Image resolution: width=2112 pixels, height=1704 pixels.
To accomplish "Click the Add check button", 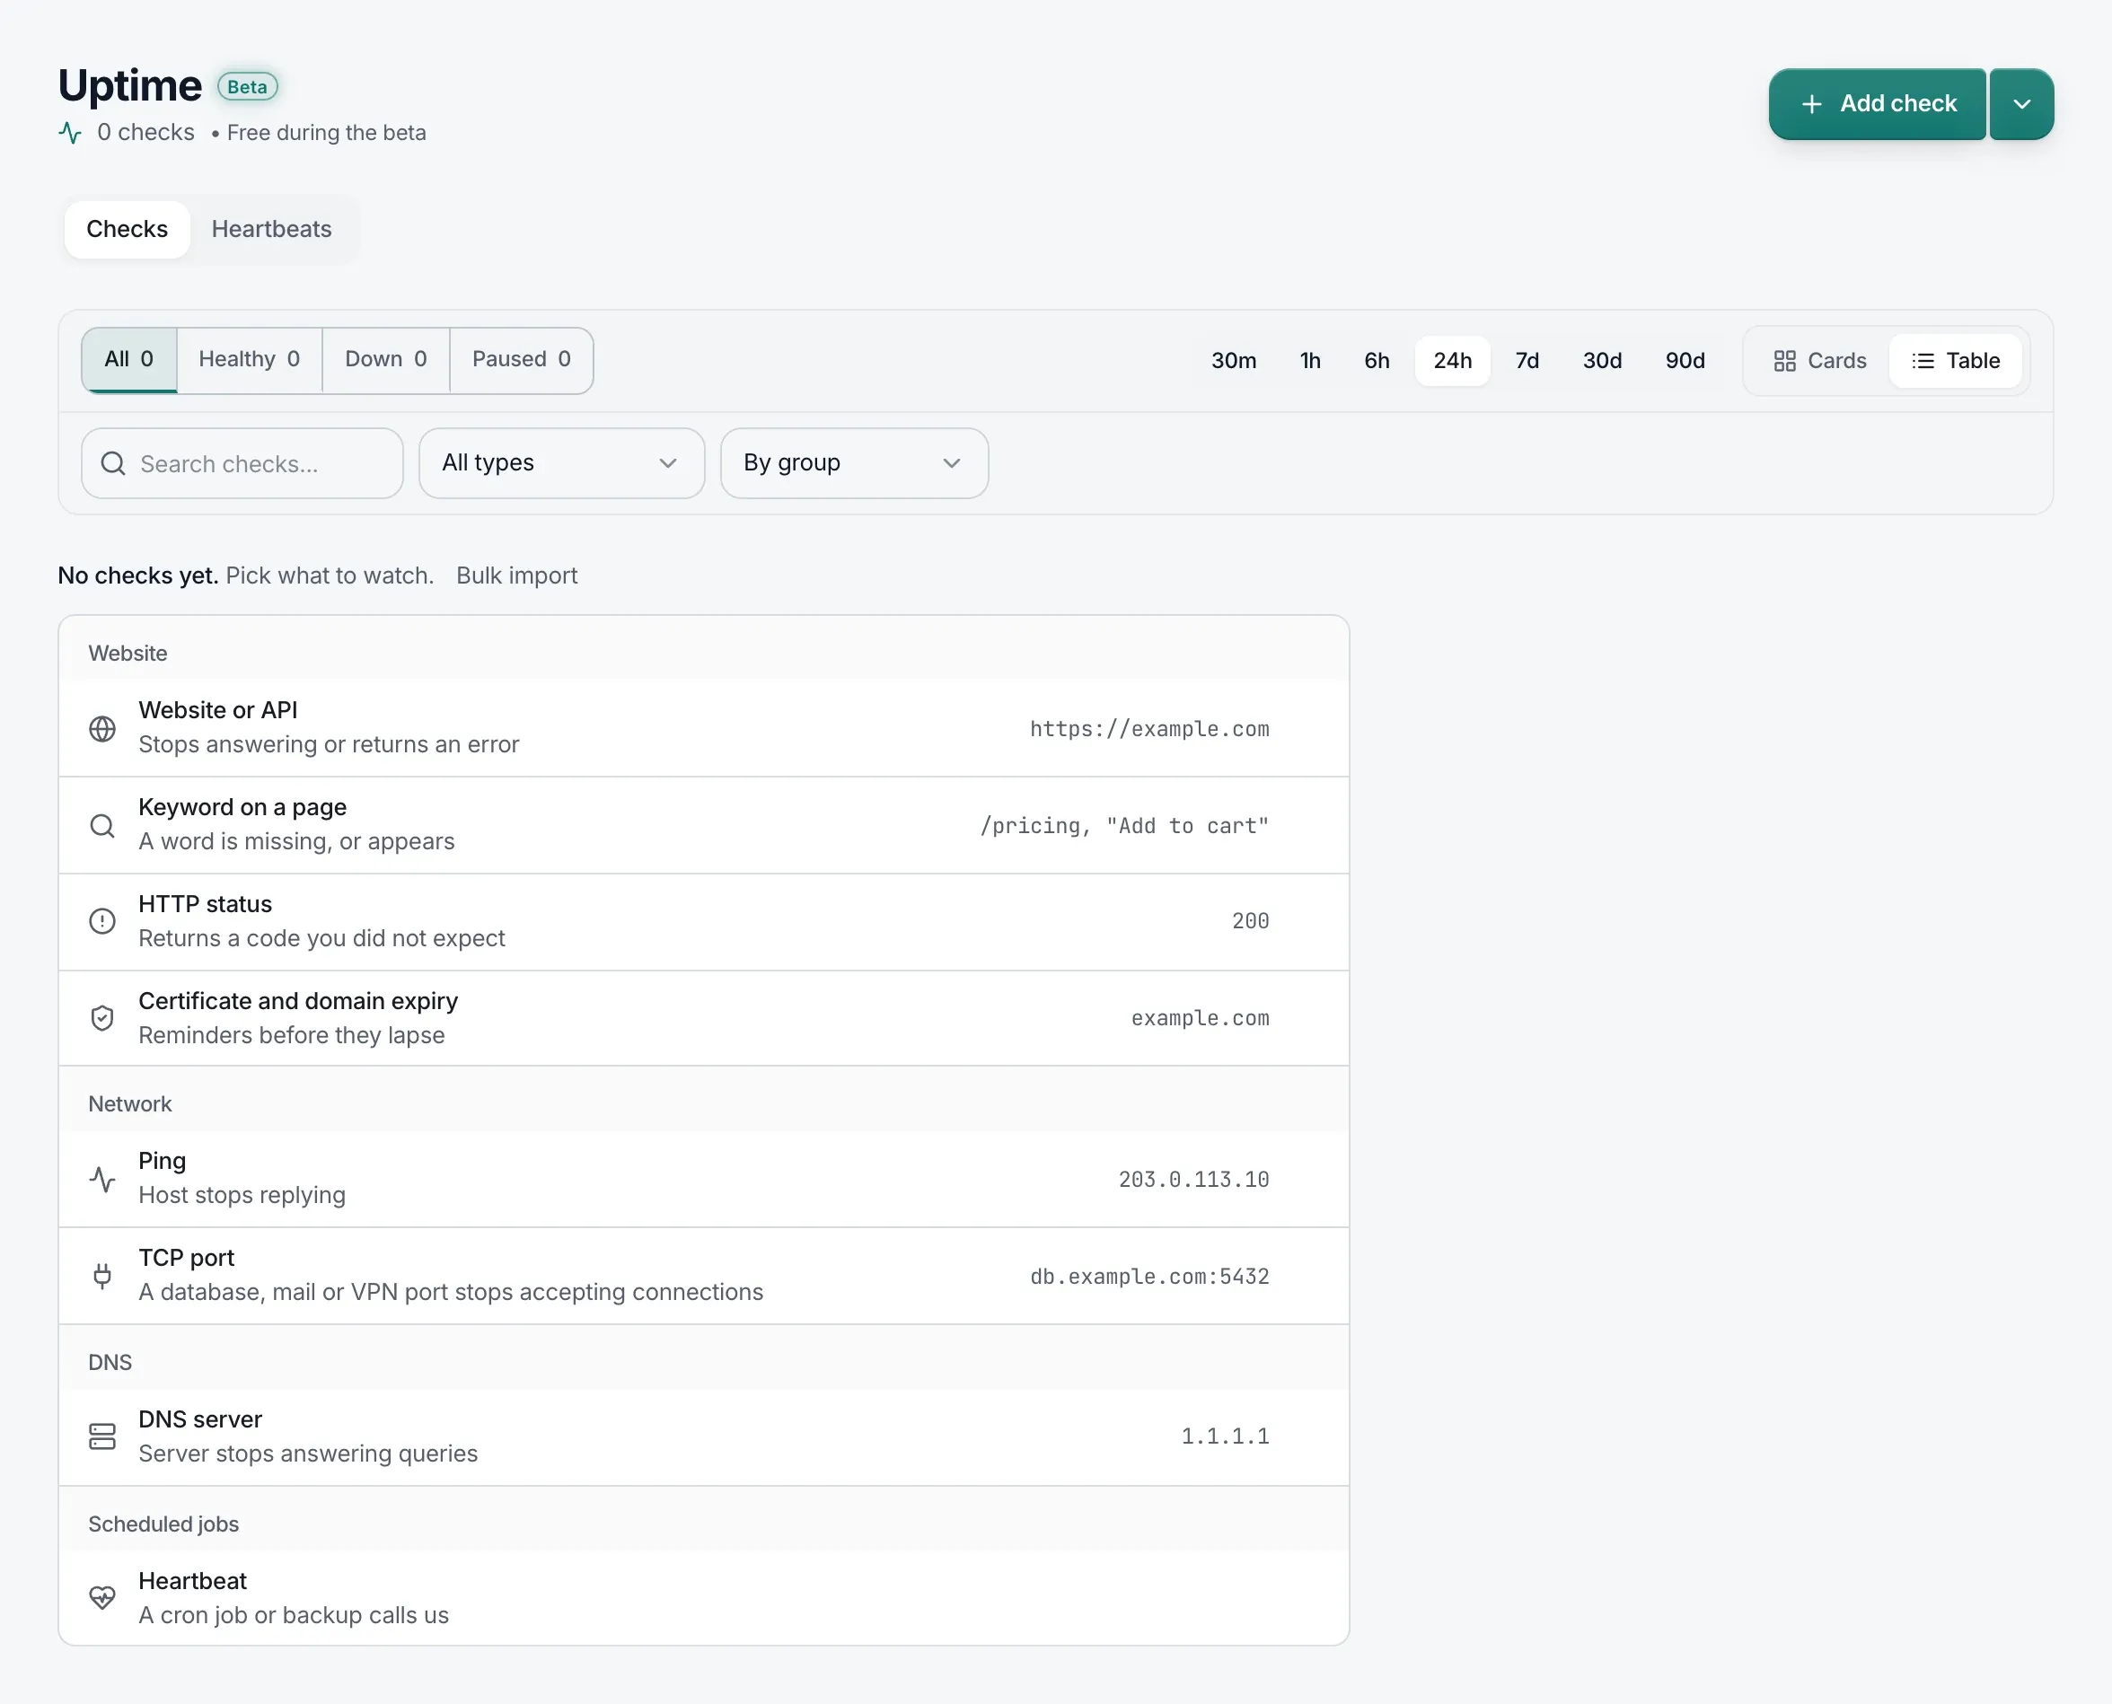I will click(1878, 104).
